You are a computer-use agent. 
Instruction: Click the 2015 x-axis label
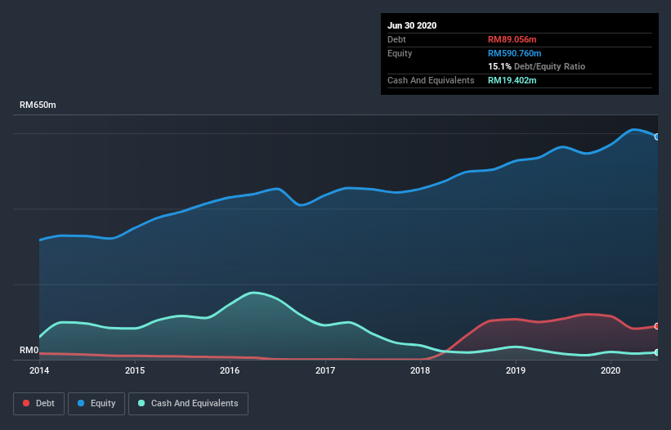135,370
